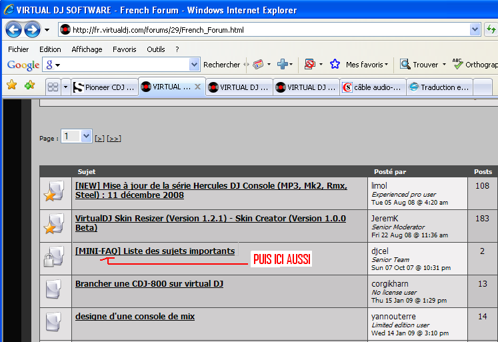Click the Internet Explorer title bar icon
498x342 pixels.
9,9
